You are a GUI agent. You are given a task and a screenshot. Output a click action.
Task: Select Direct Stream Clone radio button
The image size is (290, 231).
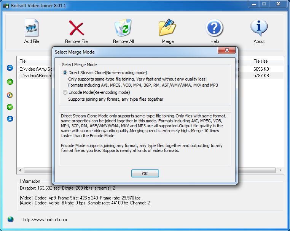coord(65,73)
